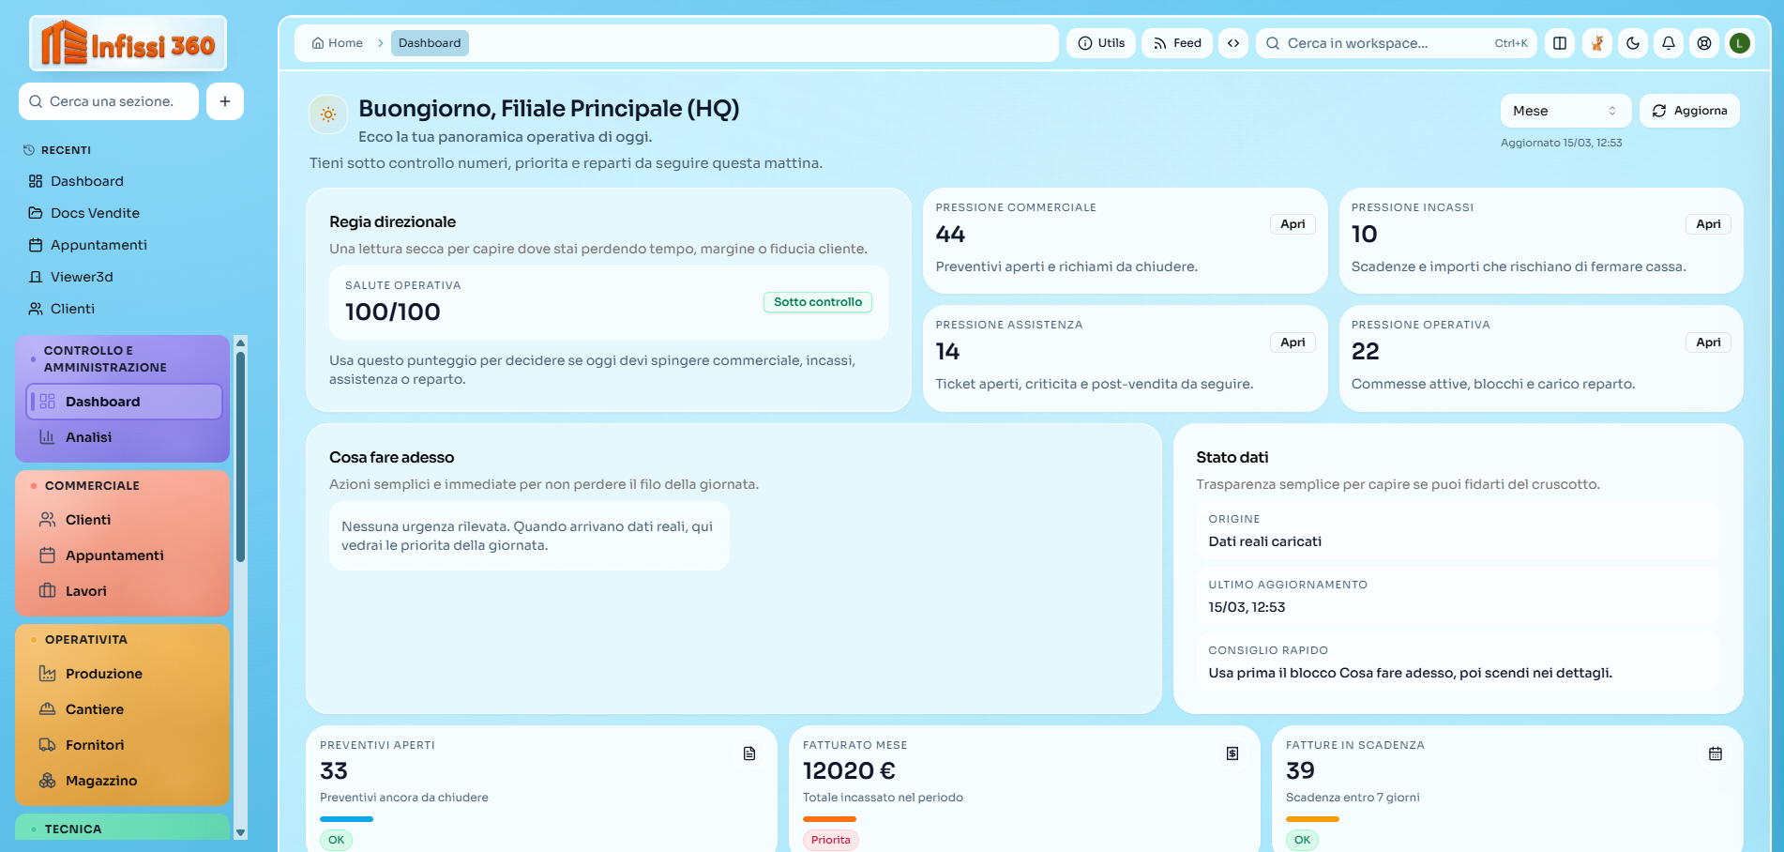
Task: Open the dog assistant mascot icon
Action: pyautogui.click(x=1596, y=43)
